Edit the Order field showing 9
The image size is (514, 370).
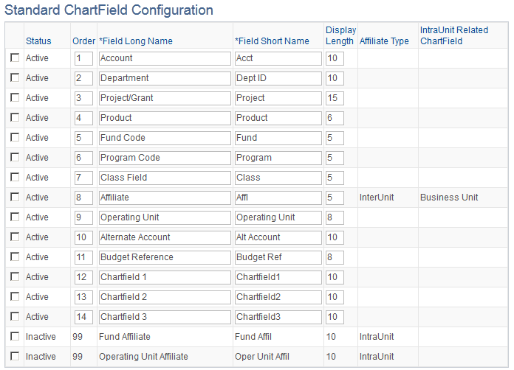(83, 217)
